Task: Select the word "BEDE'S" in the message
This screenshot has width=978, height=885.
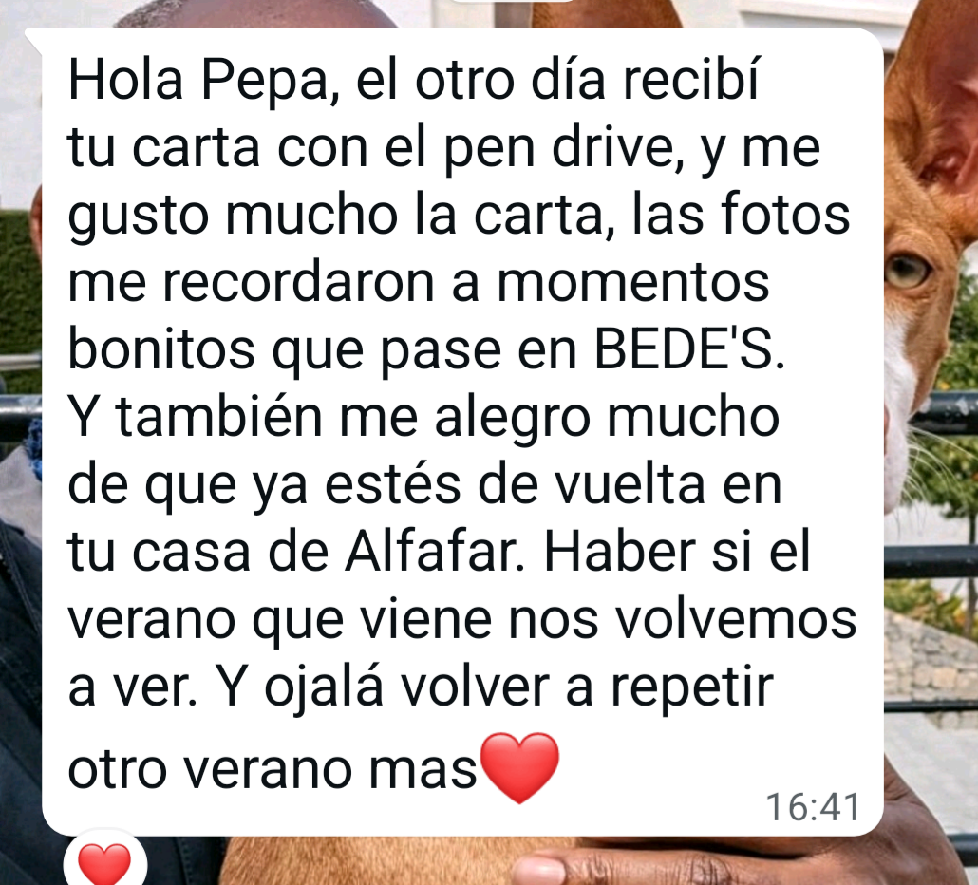Action: 688,349
